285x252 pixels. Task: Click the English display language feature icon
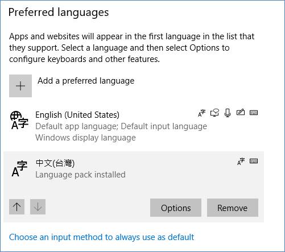click(201, 113)
